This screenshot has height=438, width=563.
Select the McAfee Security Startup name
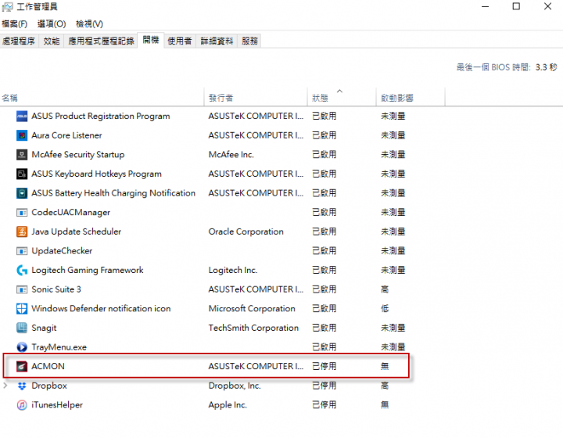(78, 155)
